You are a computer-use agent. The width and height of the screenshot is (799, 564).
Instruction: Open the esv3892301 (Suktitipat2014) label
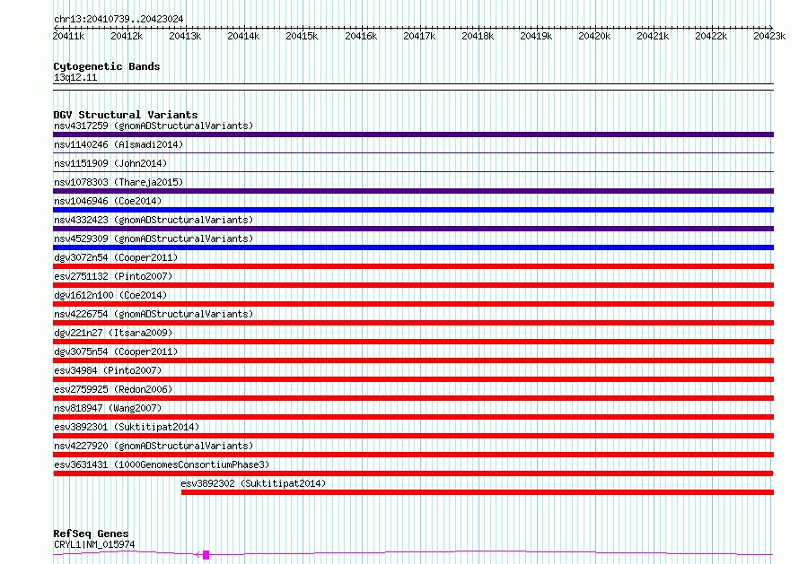[x=127, y=427]
